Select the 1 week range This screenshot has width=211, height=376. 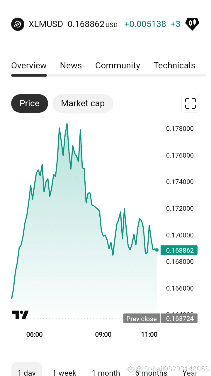(64, 372)
